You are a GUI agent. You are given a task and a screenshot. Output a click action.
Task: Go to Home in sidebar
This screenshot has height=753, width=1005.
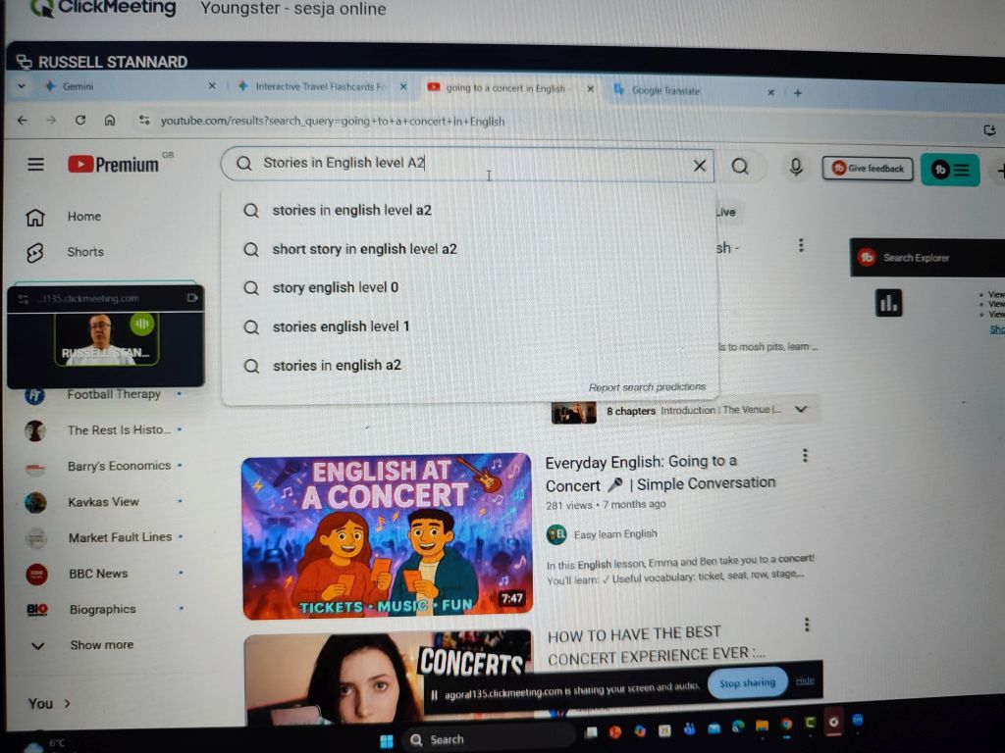click(x=83, y=217)
